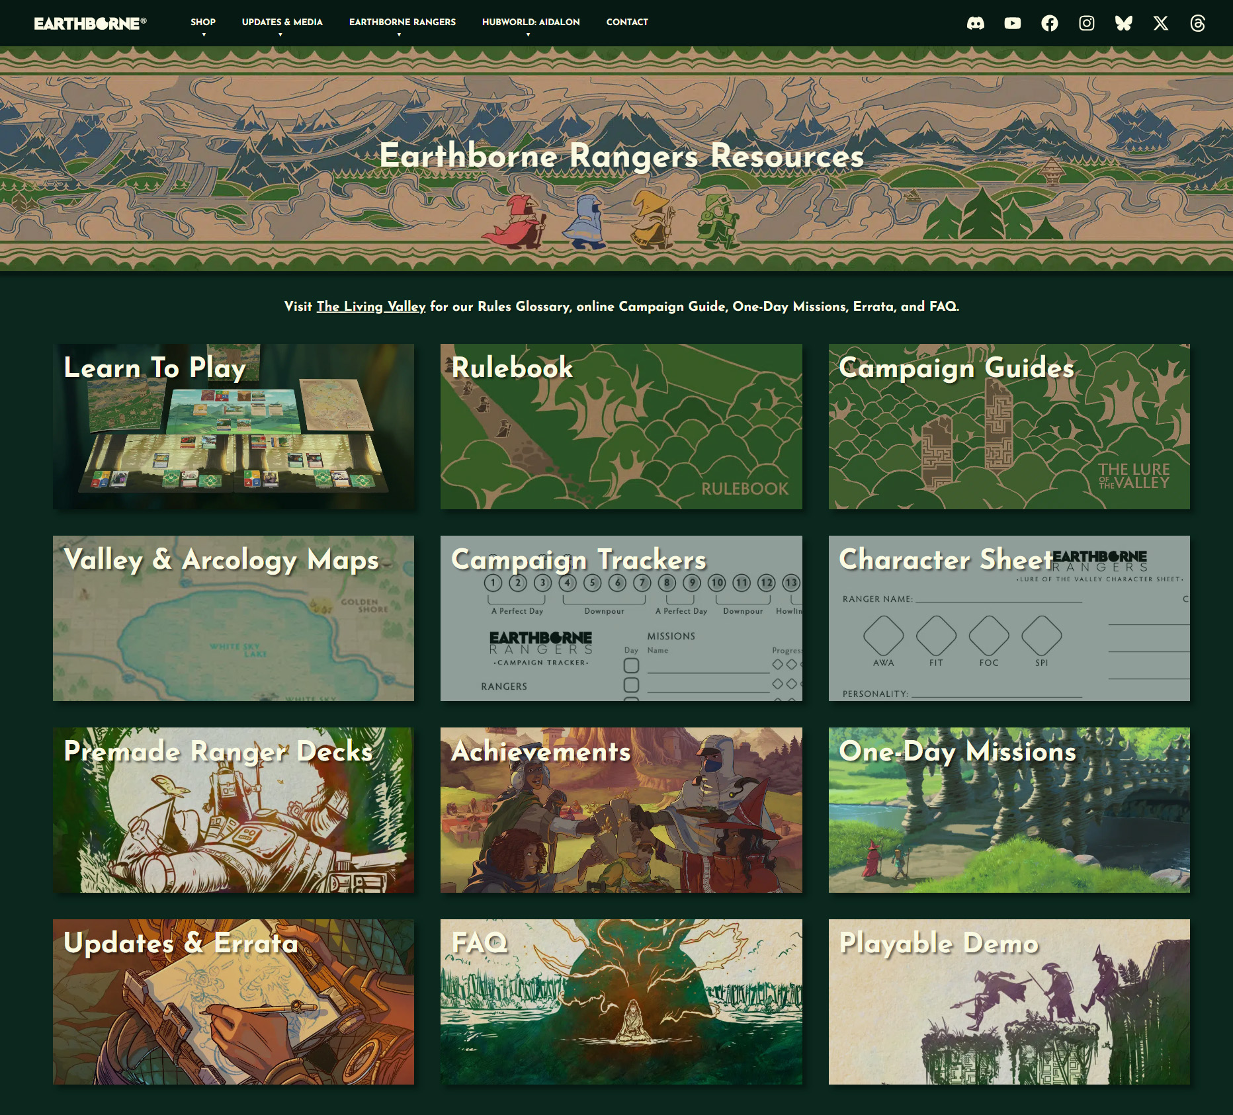Open the Instagram profile icon
The width and height of the screenshot is (1233, 1115).
tap(1087, 24)
